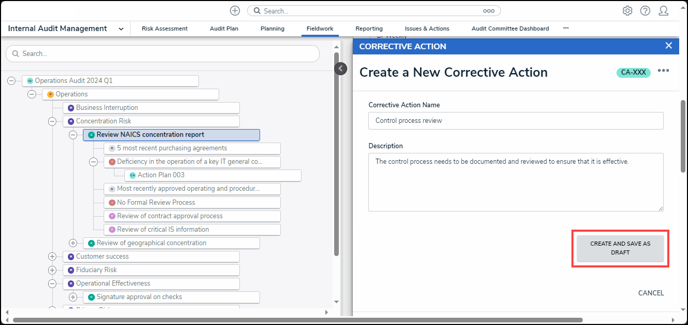The height and width of the screenshot is (325, 688).
Task: Collapse the Operations Audit 2024 Q1 node
Action: pyautogui.click(x=11, y=81)
